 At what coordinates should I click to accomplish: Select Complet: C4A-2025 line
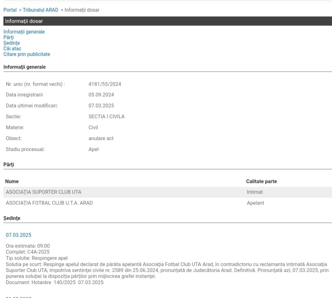pyautogui.click(x=27, y=252)
